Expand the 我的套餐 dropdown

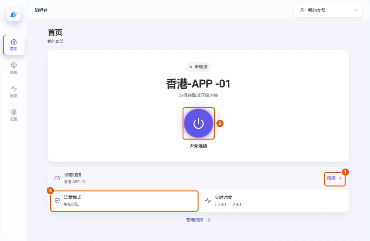click(328, 10)
